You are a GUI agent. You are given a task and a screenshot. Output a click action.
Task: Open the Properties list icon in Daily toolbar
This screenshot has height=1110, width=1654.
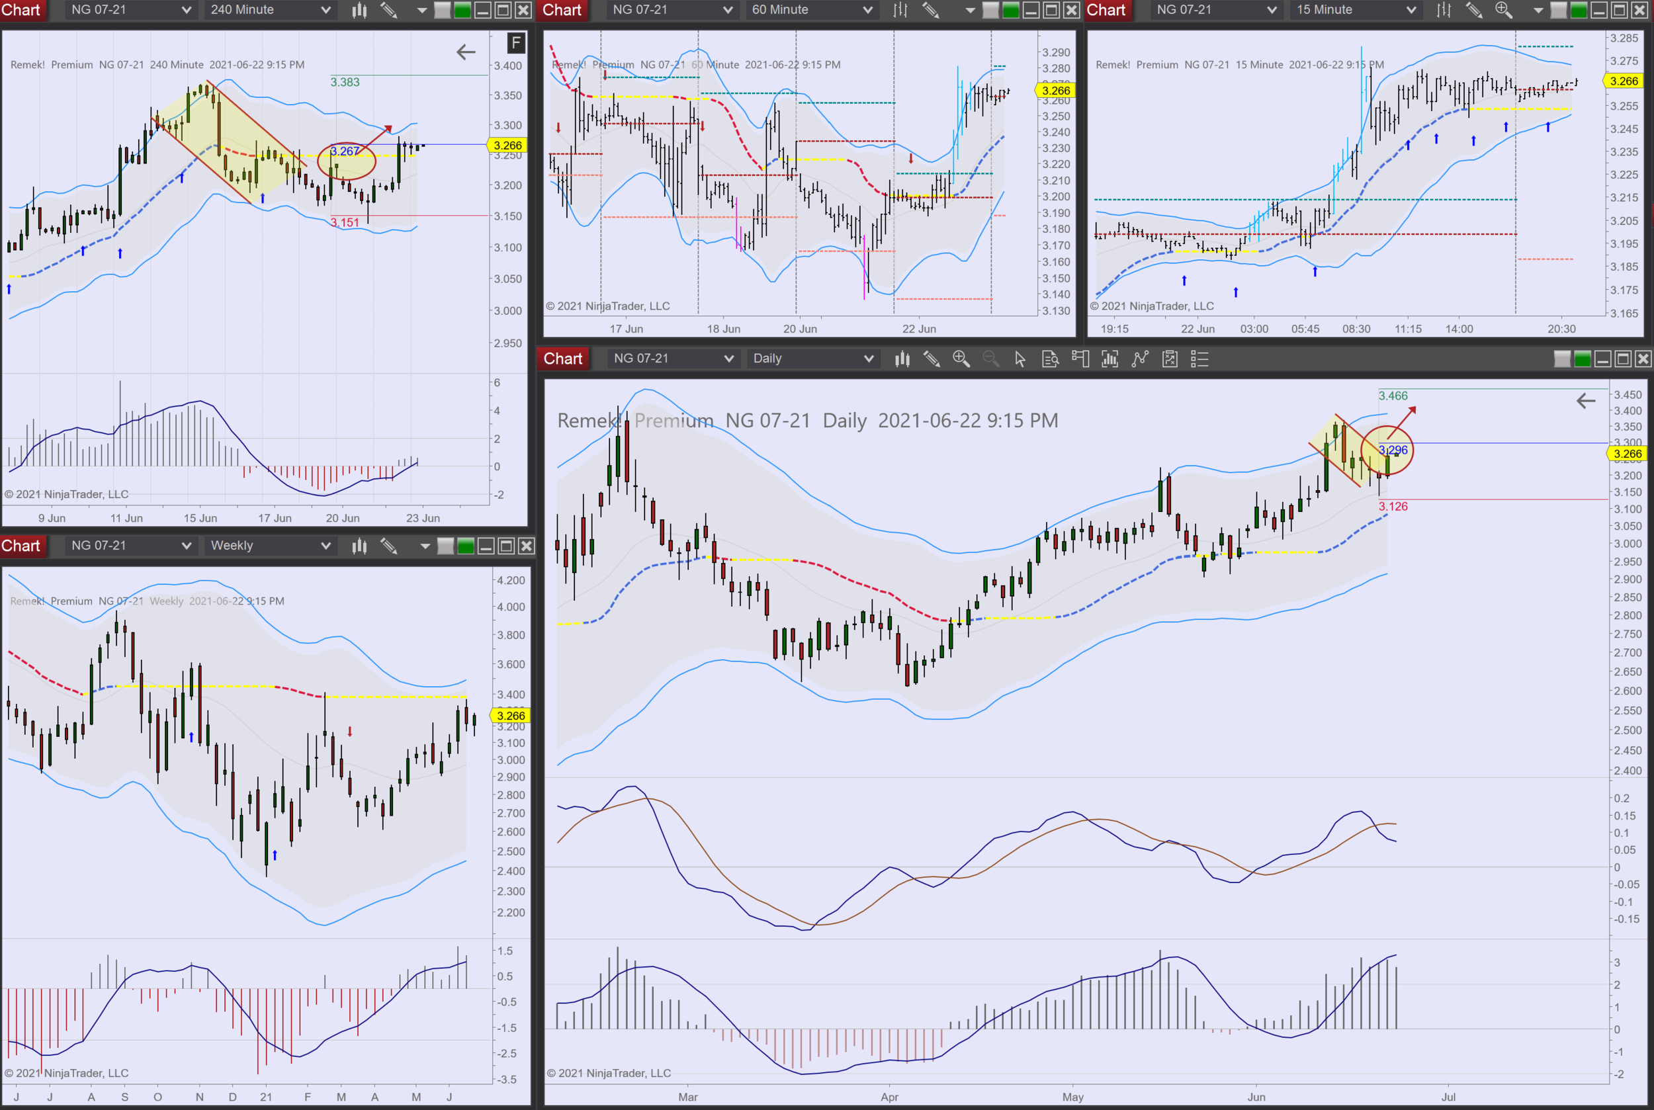(x=1199, y=359)
